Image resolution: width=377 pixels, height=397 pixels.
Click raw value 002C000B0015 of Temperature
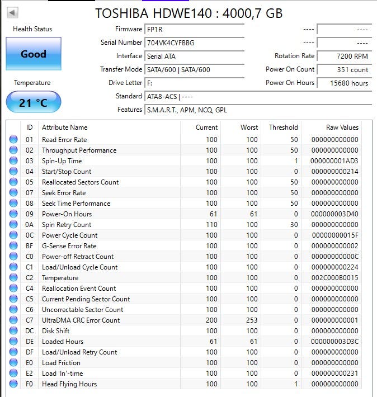[x=334, y=278]
